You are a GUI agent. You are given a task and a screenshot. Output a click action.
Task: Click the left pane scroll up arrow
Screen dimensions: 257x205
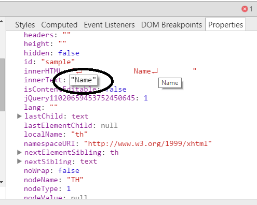pyautogui.click(x=2, y=21)
